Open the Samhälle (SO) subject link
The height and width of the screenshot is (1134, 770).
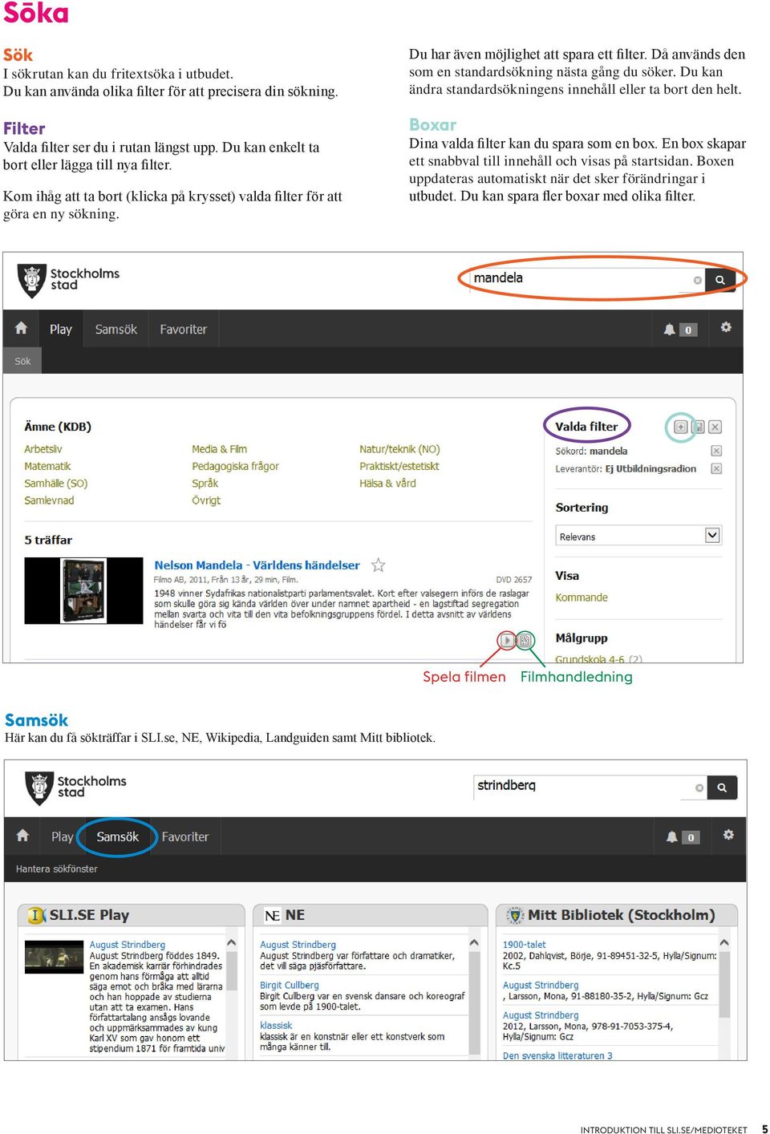pos(56,484)
